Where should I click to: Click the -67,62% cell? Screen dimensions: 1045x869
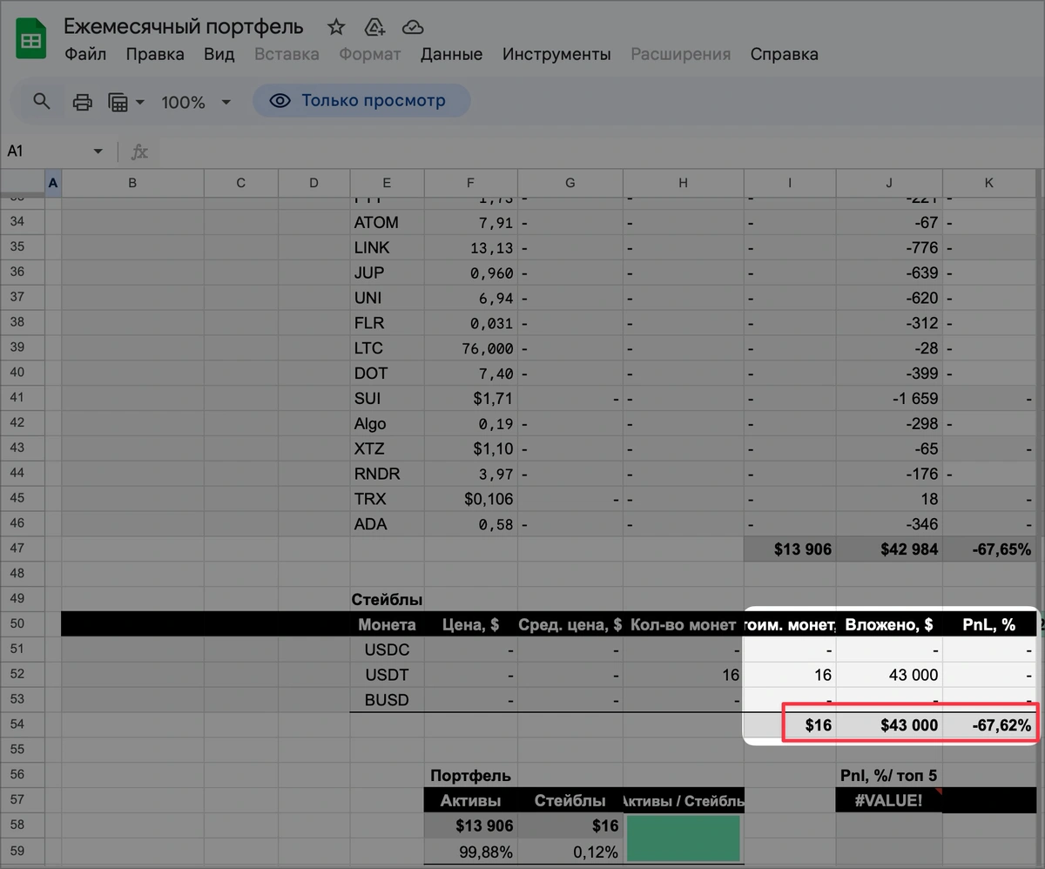[x=990, y=725]
